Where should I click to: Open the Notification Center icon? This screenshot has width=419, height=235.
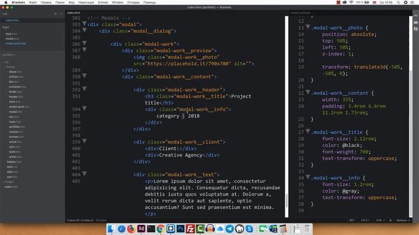pyautogui.click(x=412, y=3)
